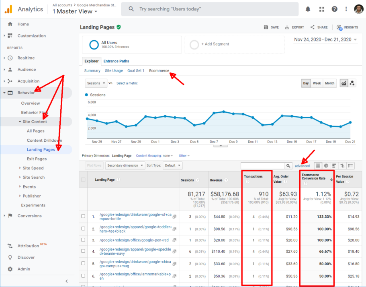The height and width of the screenshot is (287, 366).
Task: Click the advanced filter link
Action: tap(302, 165)
